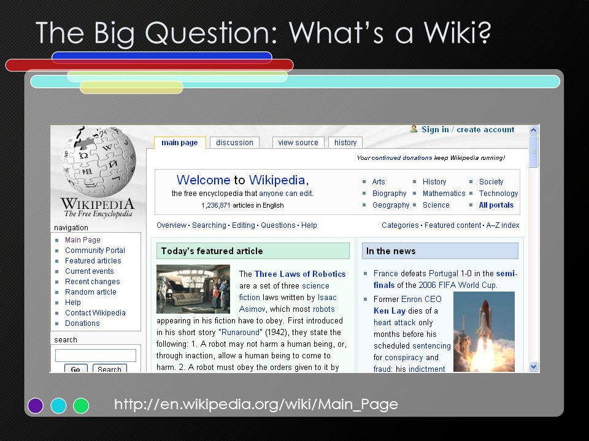Open the A–Z index link
The image size is (589, 441).
502,225
